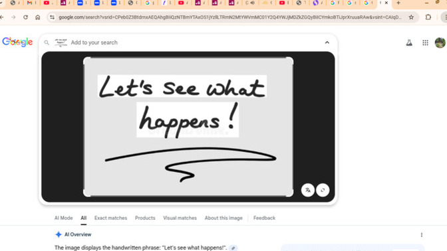The image size is (447, 251).
Task: Open the browser home page icon
Action: (x=38, y=17)
